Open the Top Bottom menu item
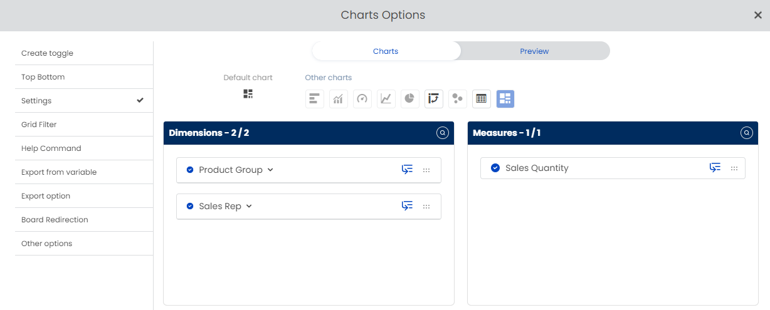 click(84, 77)
